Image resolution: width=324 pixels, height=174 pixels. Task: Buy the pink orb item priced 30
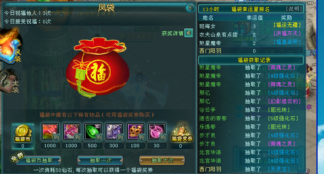157,132
